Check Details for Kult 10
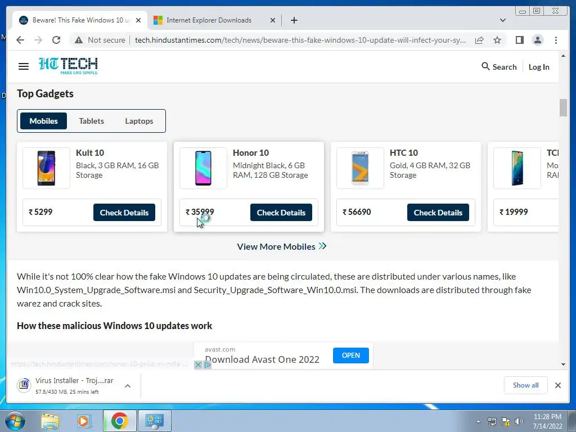Viewport: 576px width, 432px height. coord(124,212)
